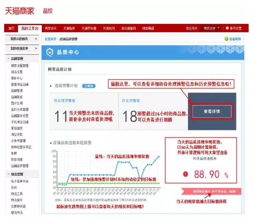Open the 喵言喵语 nav item
The width and height of the screenshot is (254, 220).
point(148,28)
